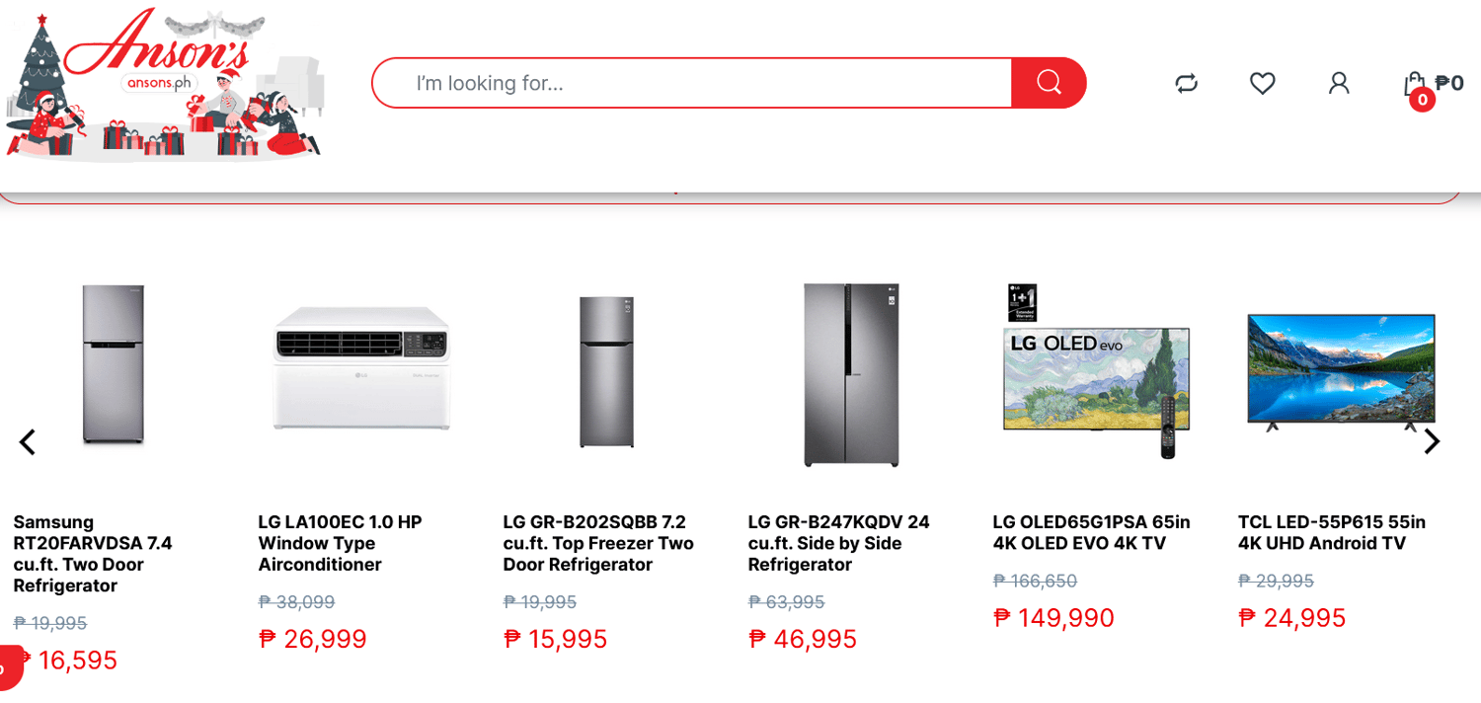Open the LG LA100EC airconditioner listing
Screen dimensions: 1481x703
(341, 542)
